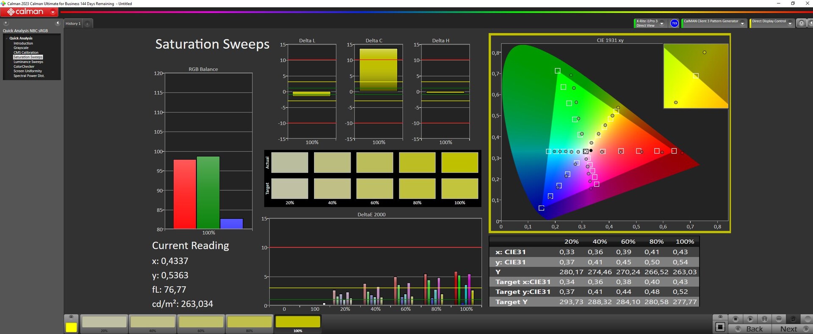Open the X-Rite i1Pro 3 meter dropdown
The width and height of the screenshot is (813, 334).
tap(662, 23)
